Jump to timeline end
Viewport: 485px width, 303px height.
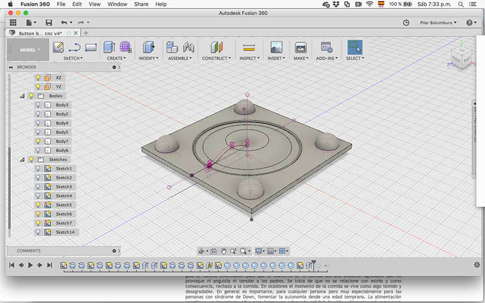point(50,265)
